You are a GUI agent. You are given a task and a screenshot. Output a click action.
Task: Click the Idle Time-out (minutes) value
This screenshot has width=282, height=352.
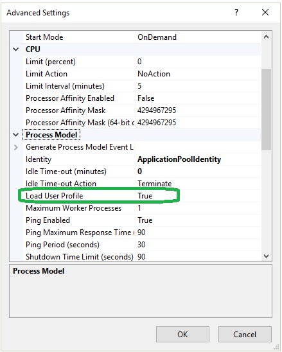[x=139, y=172]
